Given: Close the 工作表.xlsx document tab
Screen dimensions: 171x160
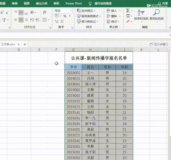Looking at the screenshot, I should click(x=19, y=44).
